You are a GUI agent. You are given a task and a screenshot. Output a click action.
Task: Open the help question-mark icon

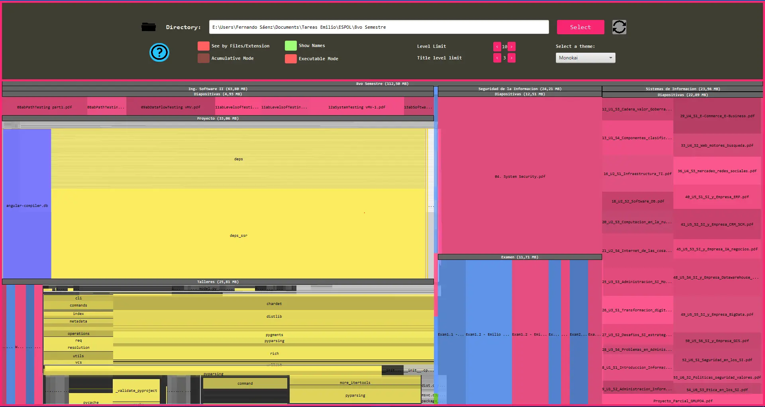pos(159,52)
